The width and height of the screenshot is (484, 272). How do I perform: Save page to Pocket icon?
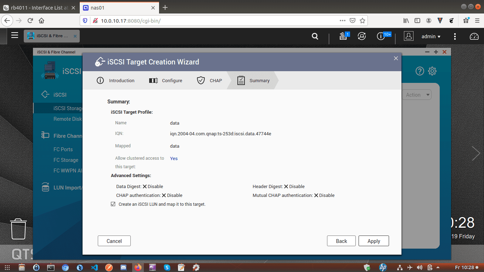tap(353, 21)
